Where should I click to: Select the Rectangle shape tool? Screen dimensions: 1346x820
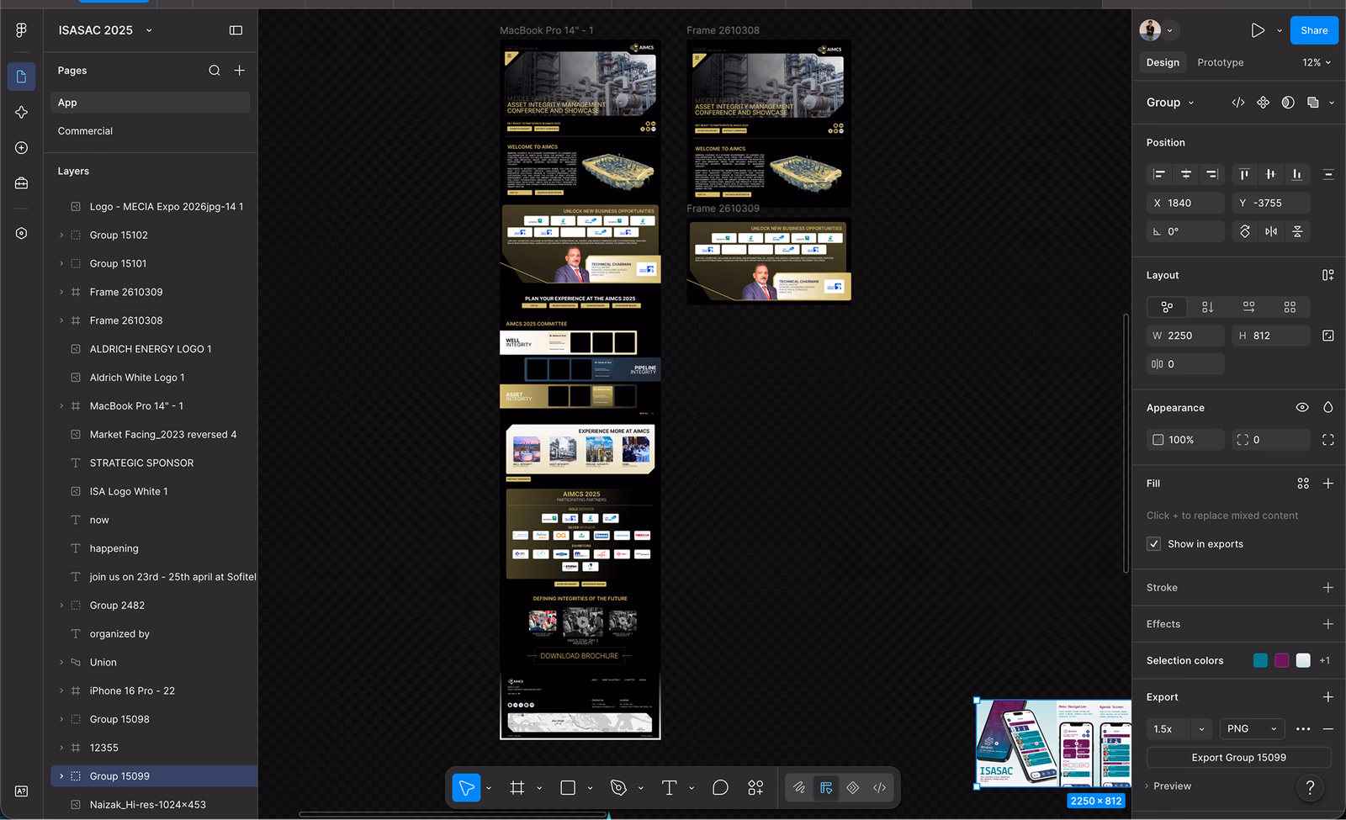point(568,788)
